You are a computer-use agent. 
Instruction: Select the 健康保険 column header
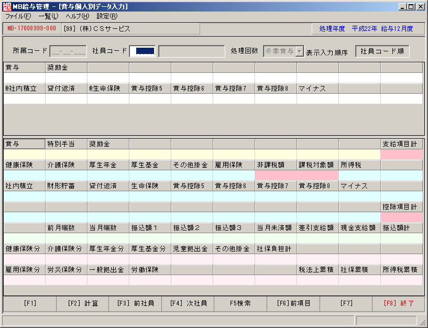(x=25, y=165)
